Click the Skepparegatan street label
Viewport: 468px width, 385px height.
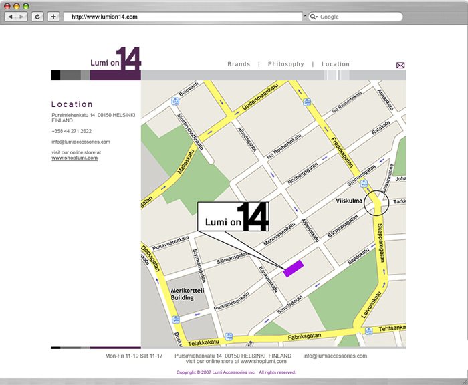pyautogui.click(x=382, y=243)
